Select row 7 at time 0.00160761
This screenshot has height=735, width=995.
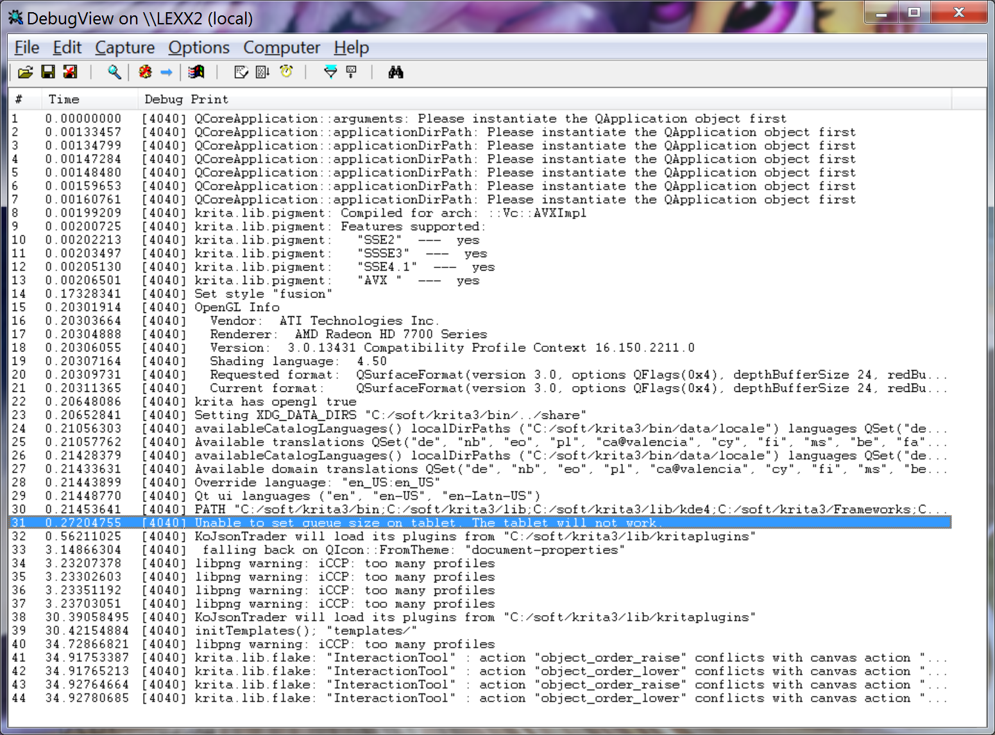[480, 199]
